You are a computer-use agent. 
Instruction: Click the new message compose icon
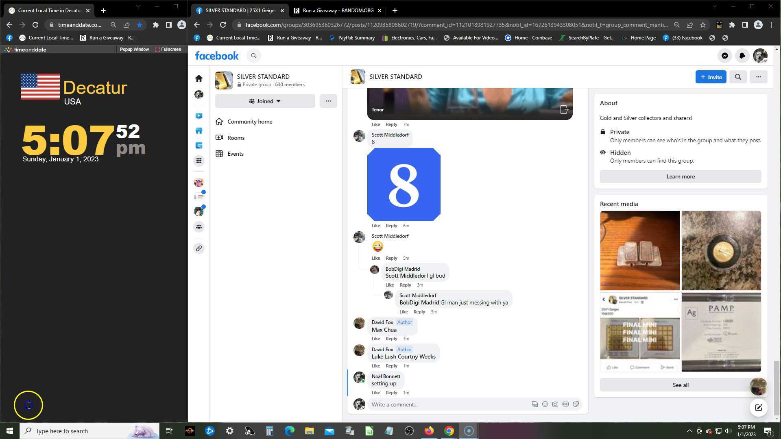coord(758,408)
